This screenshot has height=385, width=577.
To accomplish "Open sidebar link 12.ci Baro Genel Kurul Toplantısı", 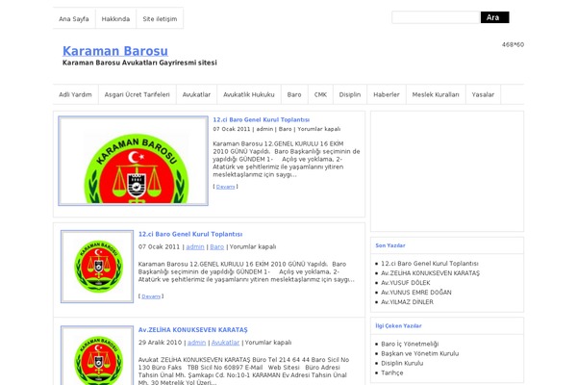I will (430, 264).
